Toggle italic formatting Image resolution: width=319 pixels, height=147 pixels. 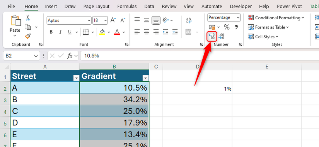coord(60,32)
